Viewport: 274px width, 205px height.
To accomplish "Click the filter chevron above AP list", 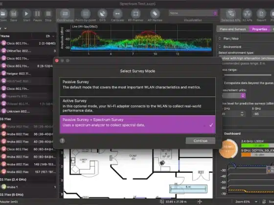I will point(5,28).
